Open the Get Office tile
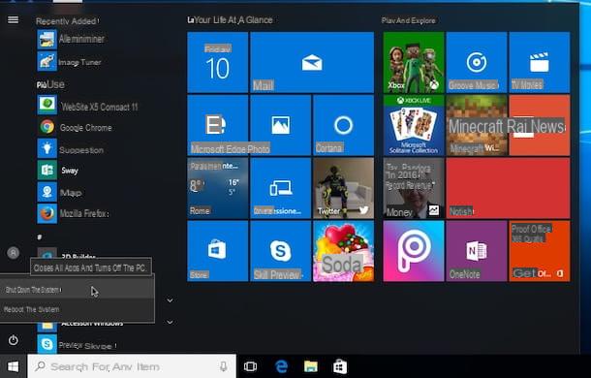The width and height of the screenshot is (591, 378). click(x=540, y=251)
